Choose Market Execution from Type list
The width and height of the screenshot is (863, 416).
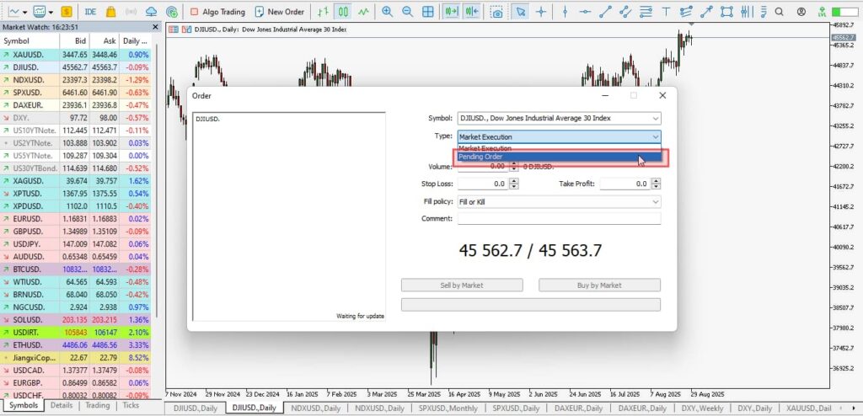560,148
